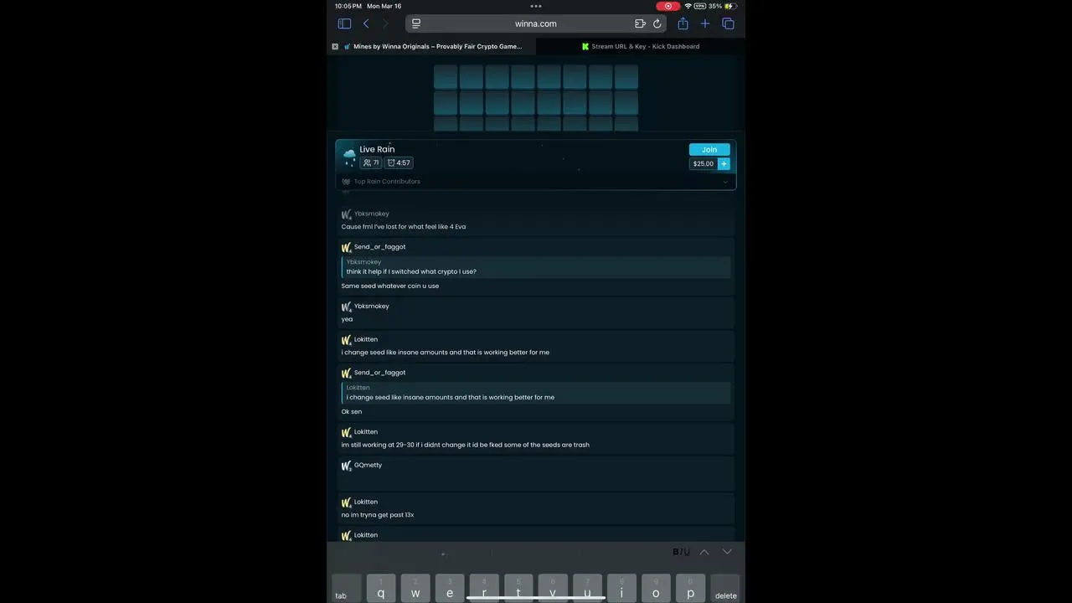Add to the rain with plus button
The width and height of the screenshot is (1072, 603).
coord(724,163)
